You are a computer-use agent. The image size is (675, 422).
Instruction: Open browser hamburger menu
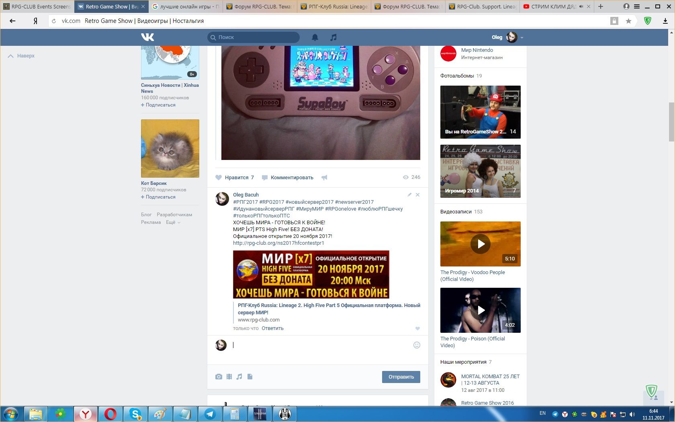pos(637,6)
